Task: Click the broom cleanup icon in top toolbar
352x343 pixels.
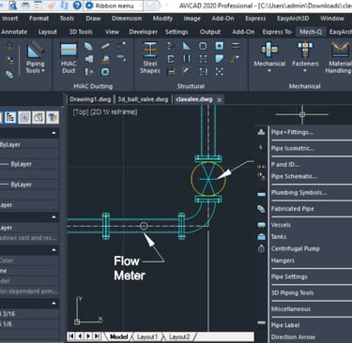Action: coord(52,5)
